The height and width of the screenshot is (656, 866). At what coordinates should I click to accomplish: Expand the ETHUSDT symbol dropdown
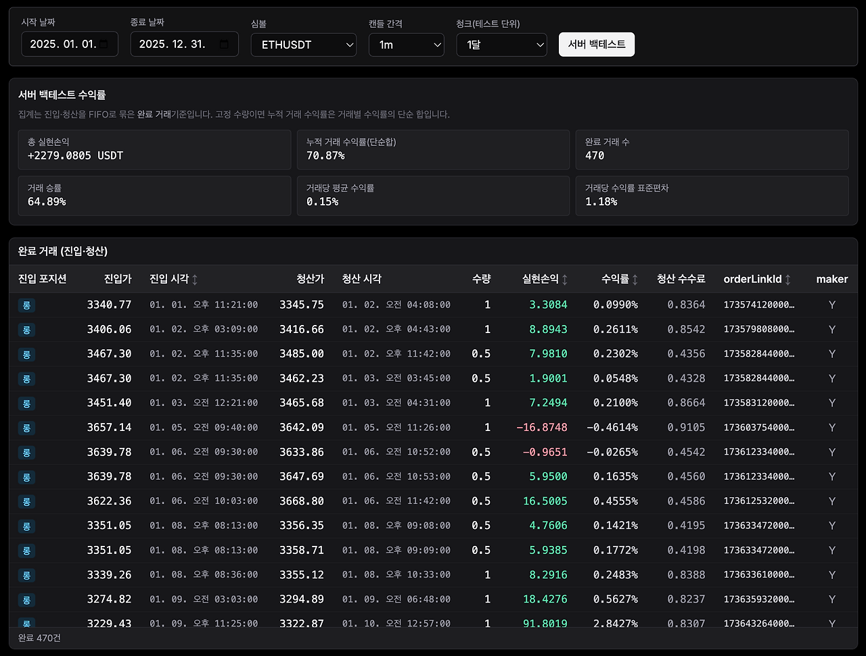pyautogui.click(x=304, y=45)
